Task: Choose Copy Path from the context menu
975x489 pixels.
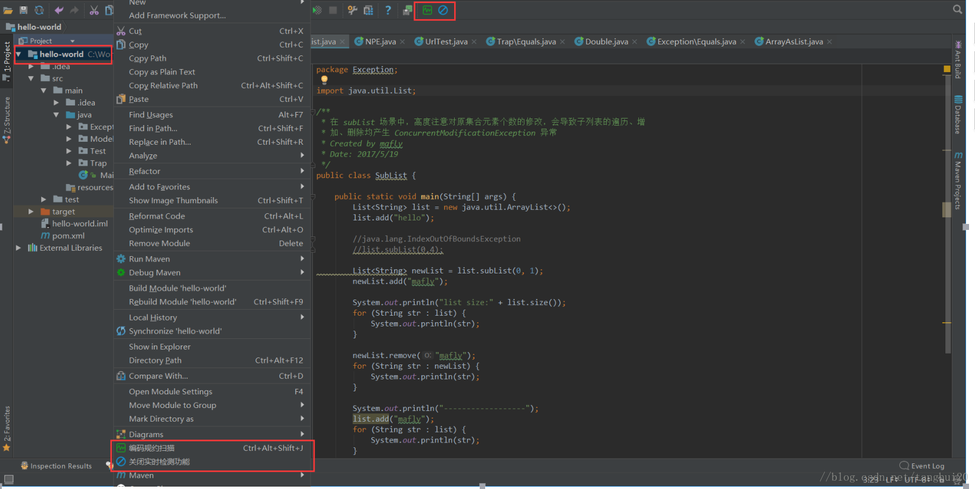Action: click(212, 58)
